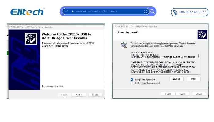Click Print in License Agreement window
This screenshot has height=122, width=214.
click(x=193, y=79)
